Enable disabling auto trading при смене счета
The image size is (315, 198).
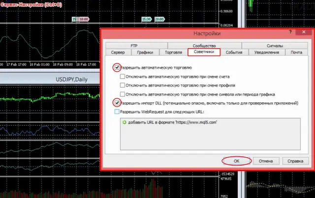pos(123,77)
